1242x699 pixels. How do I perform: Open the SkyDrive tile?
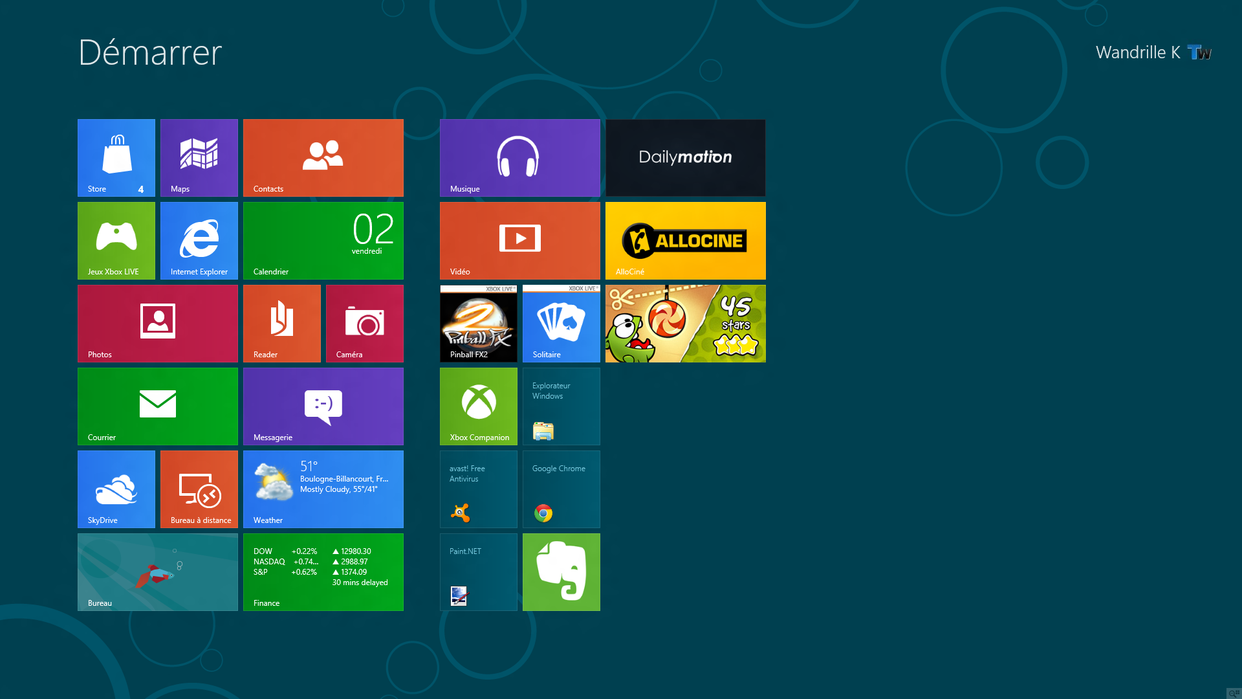coord(116,489)
